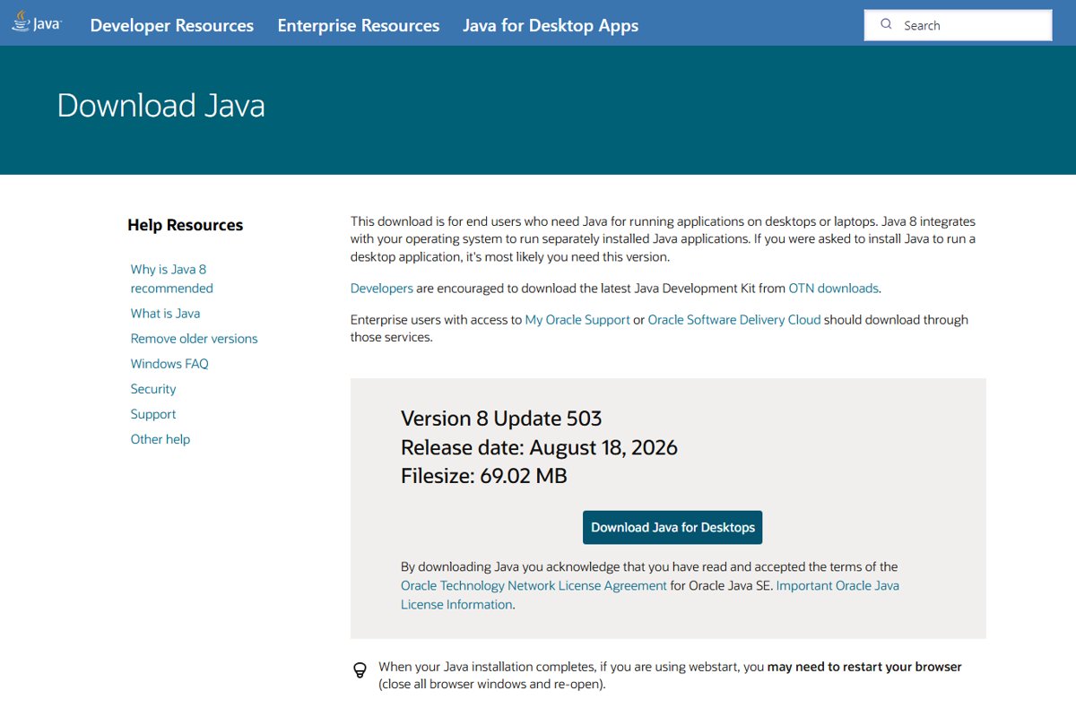Open the Support help link

(153, 414)
